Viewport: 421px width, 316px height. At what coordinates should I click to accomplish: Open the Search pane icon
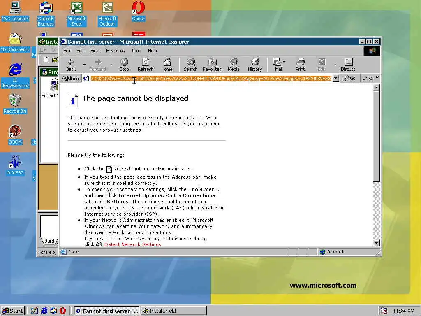point(191,65)
